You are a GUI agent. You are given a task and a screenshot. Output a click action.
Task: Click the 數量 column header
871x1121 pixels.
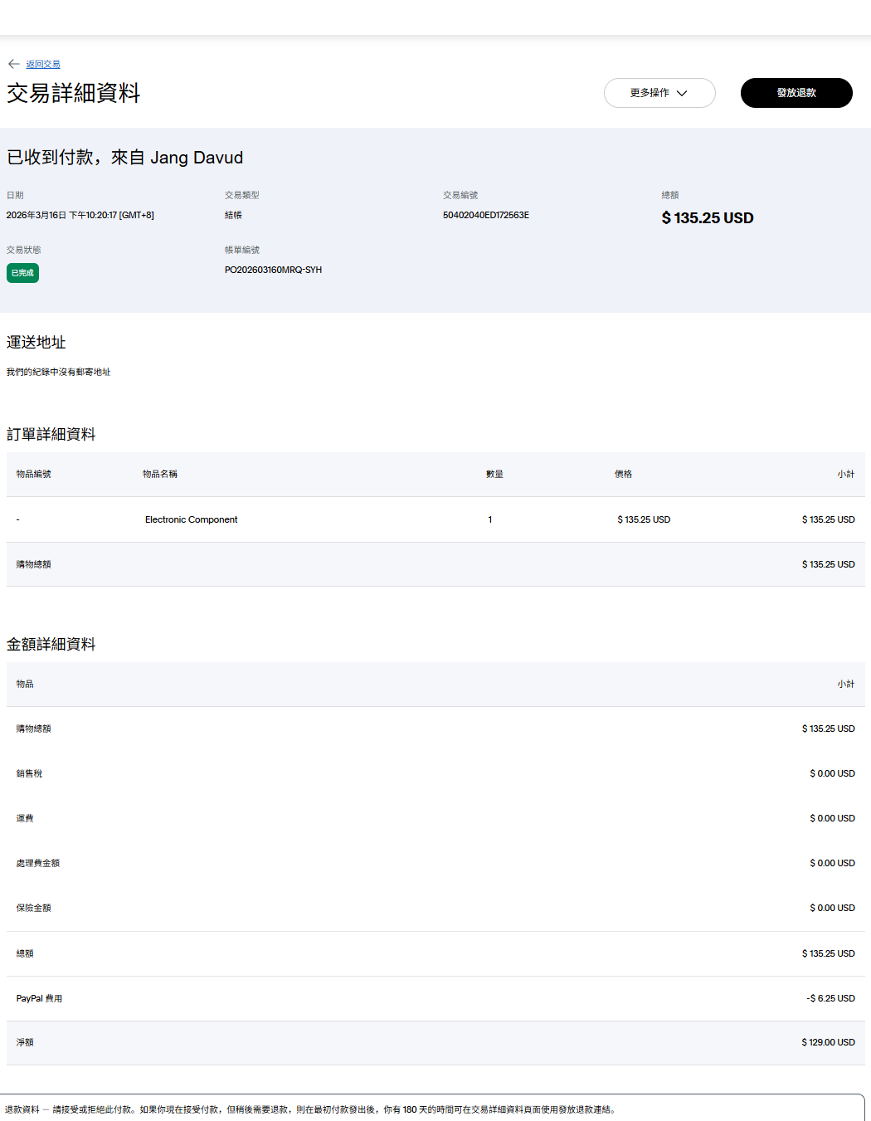494,474
